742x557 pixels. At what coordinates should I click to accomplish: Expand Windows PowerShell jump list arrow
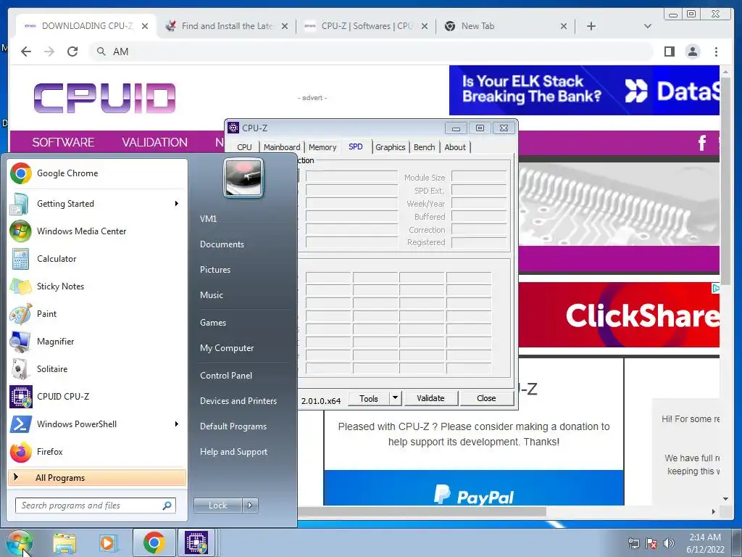177,424
